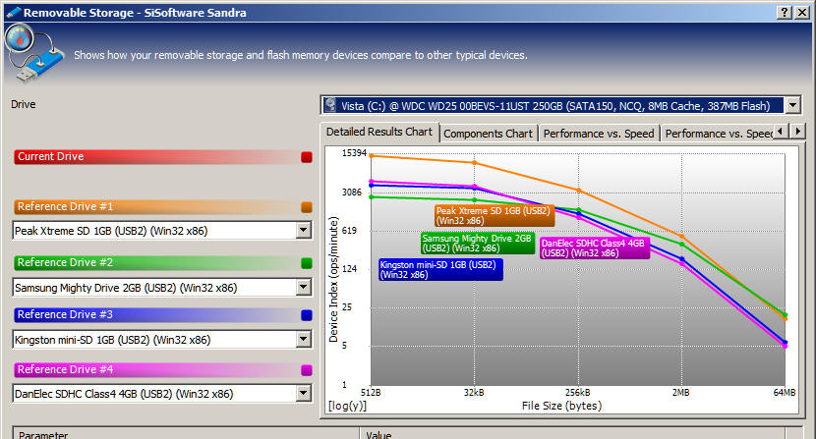Select the Vista (C:) WDC drive combo box
Viewport: 816px width, 439px height.
[560, 106]
